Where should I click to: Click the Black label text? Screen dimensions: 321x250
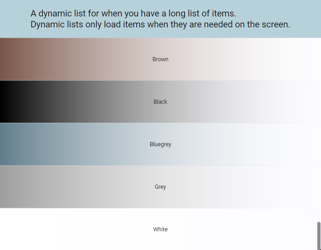(x=160, y=102)
